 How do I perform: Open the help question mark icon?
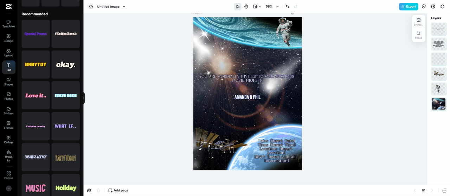click(433, 6)
